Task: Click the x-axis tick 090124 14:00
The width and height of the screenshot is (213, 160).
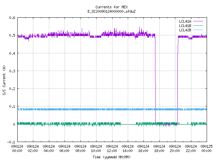Action: (x=127, y=148)
